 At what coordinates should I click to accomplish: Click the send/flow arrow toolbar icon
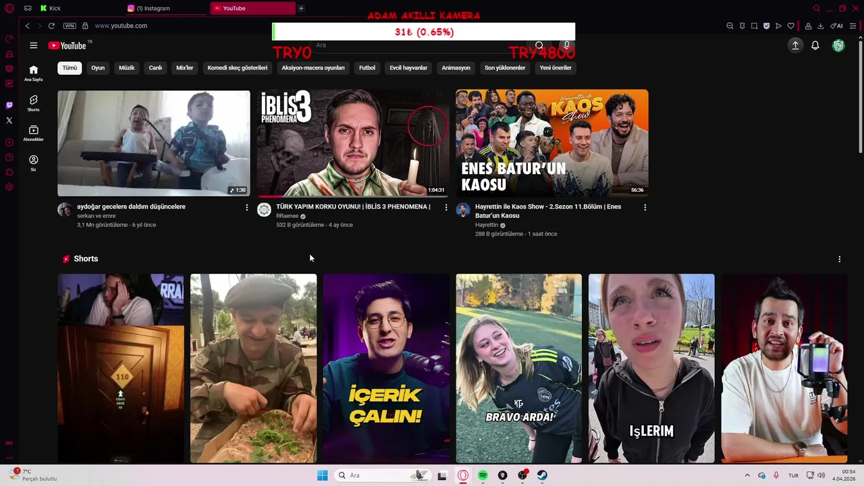click(778, 26)
